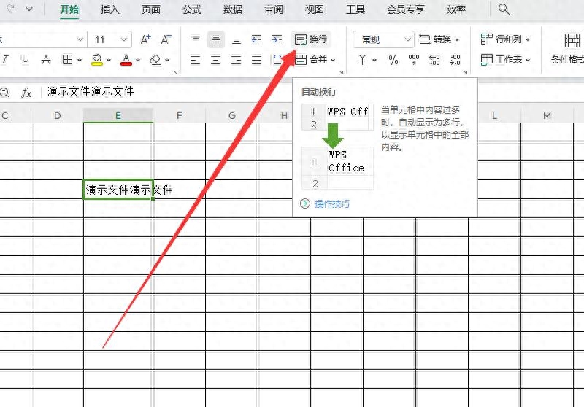Toggle underline U formatting
The height and width of the screenshot is (407, 584).
(25, 60)
